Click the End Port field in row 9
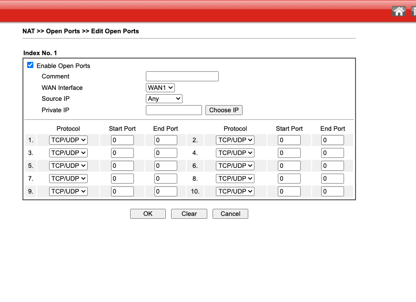The image size is (416, 302). (166, 192)
